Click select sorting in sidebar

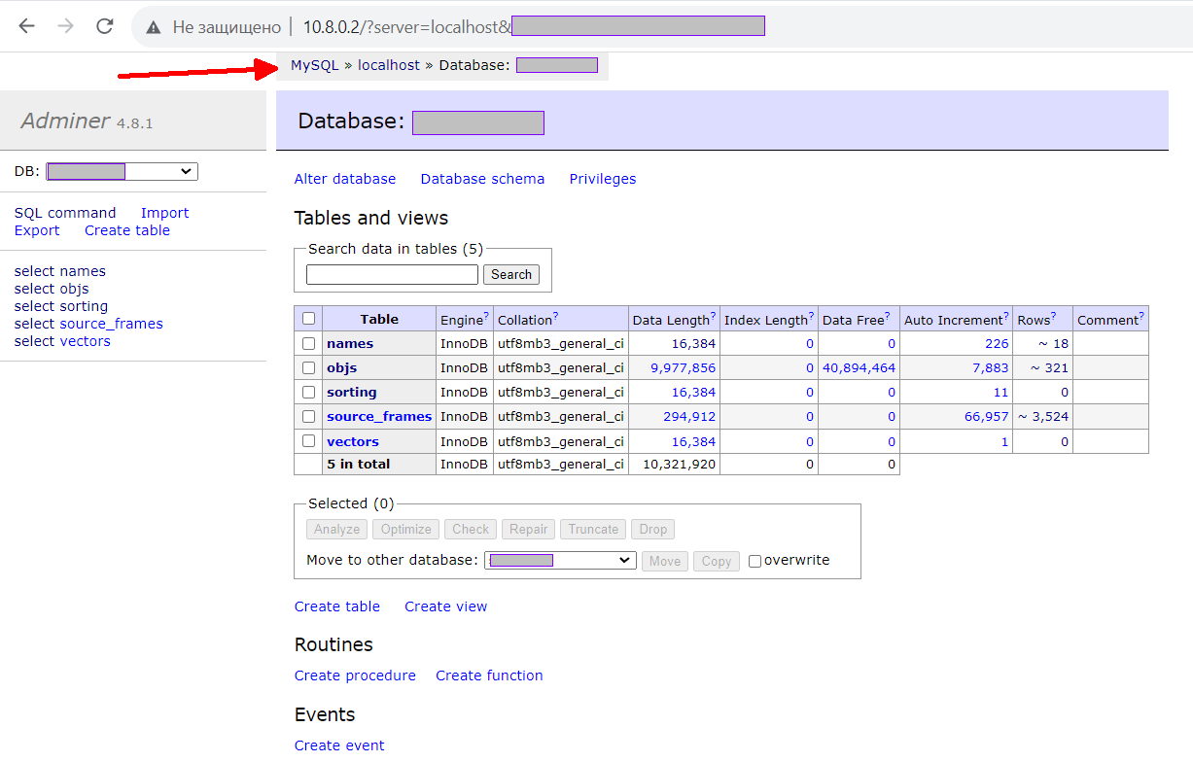pyautogui.click(x=61, y=306)
